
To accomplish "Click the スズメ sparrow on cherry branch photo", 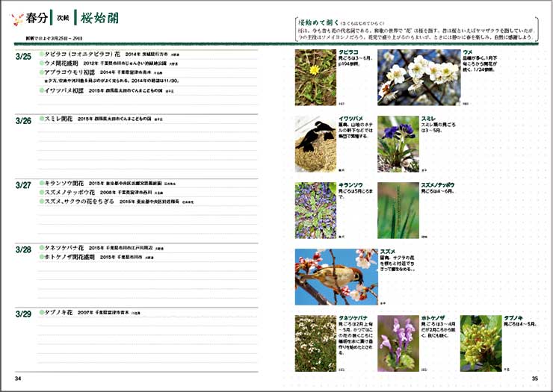I will pyautogui.click(x=336, y=277).
